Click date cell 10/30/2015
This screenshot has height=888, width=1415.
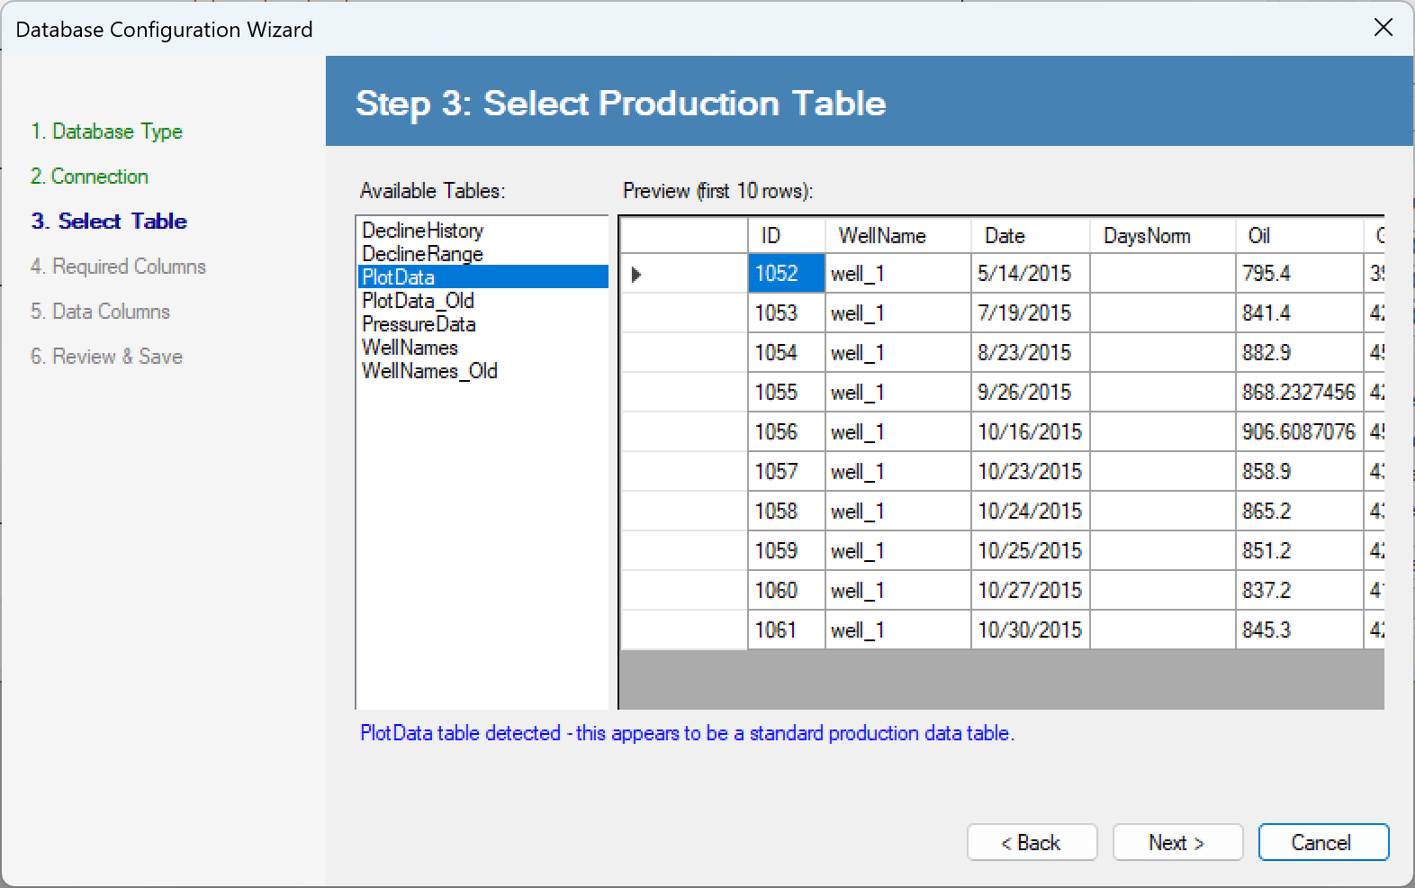point(1031,630)
